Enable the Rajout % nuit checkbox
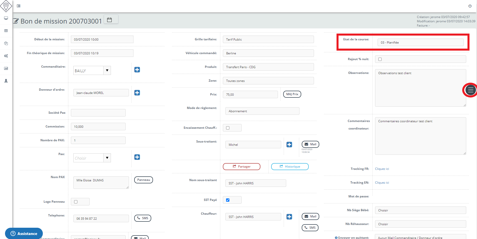The height and width of the screenshot is (239, 477). click(x=380, y=59)
